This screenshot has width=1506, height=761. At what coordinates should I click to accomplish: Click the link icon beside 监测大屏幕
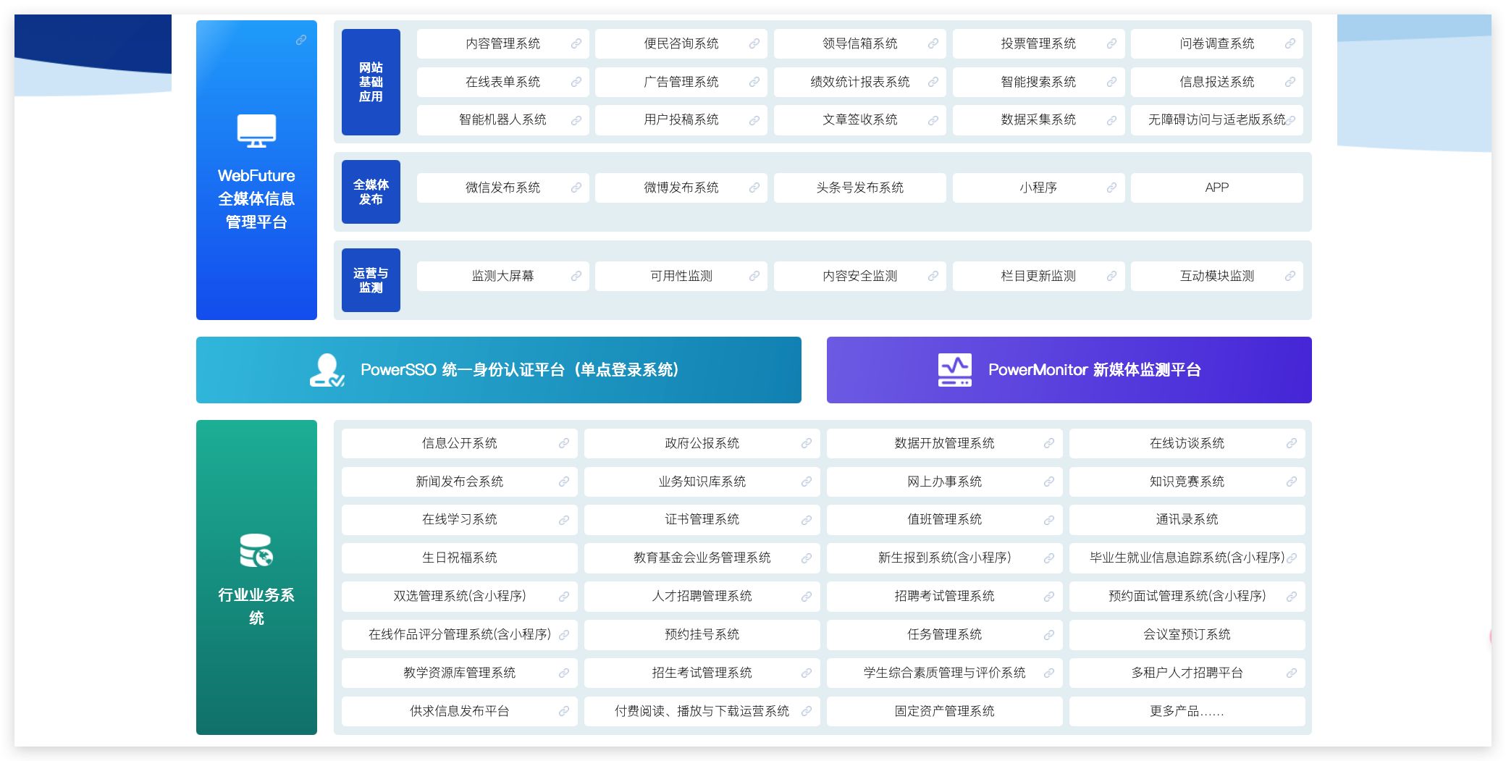[576, 277]
